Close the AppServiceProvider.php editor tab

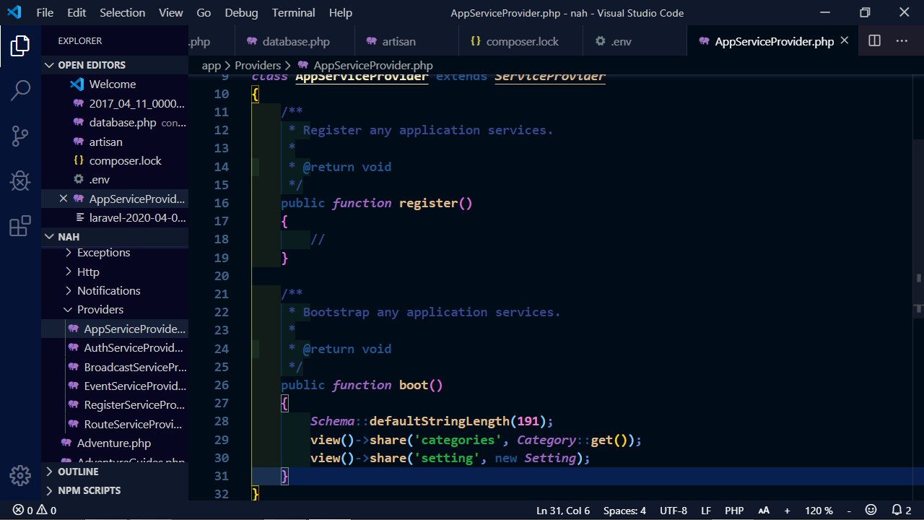click(845, 41)
